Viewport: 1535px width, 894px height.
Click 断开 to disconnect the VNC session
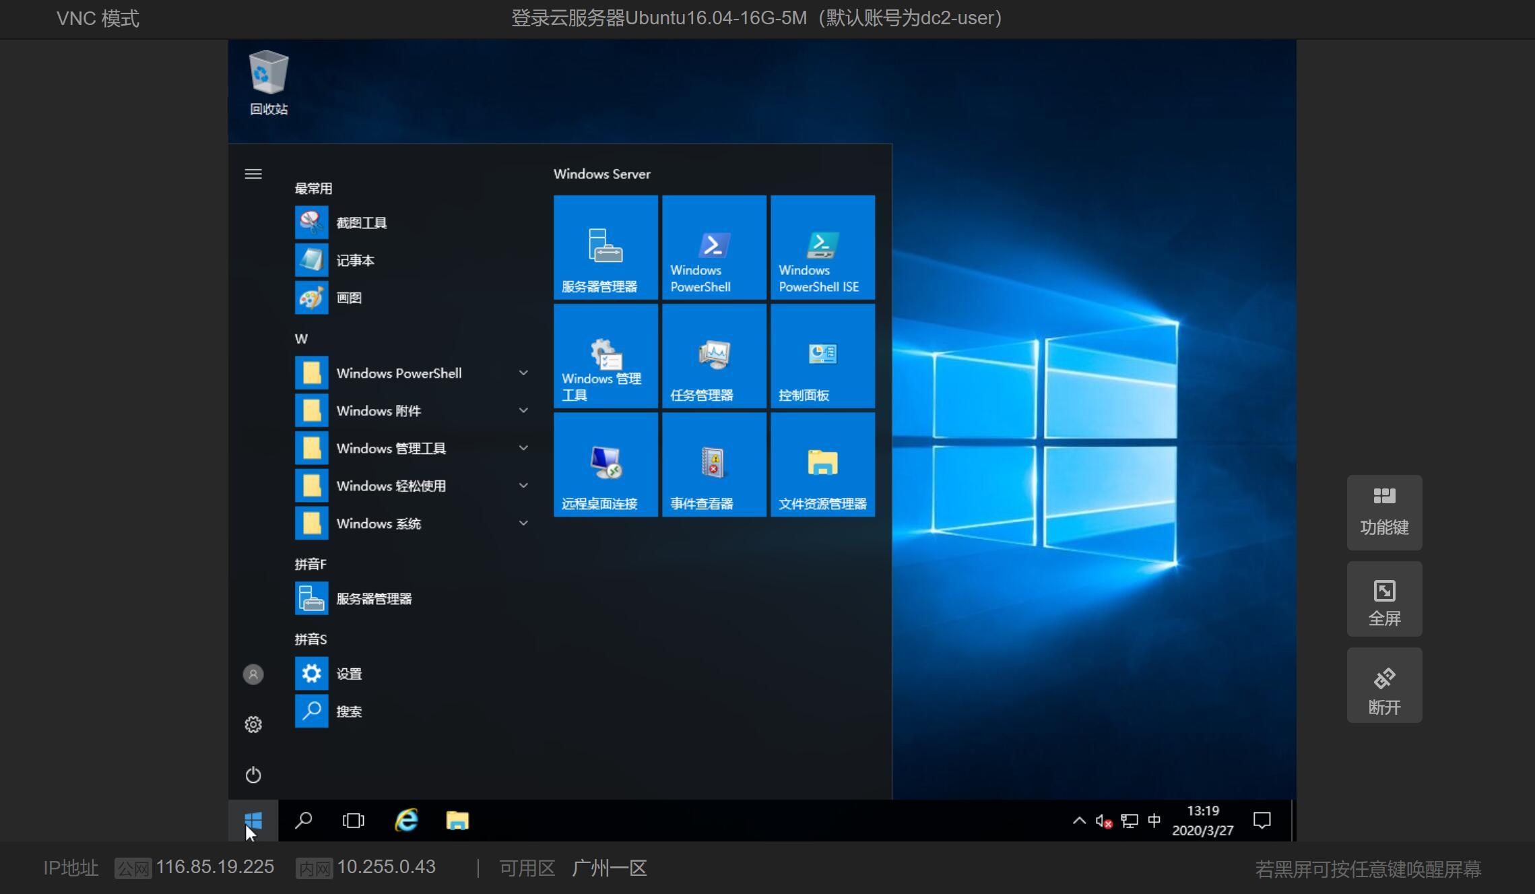[1384, 686]
